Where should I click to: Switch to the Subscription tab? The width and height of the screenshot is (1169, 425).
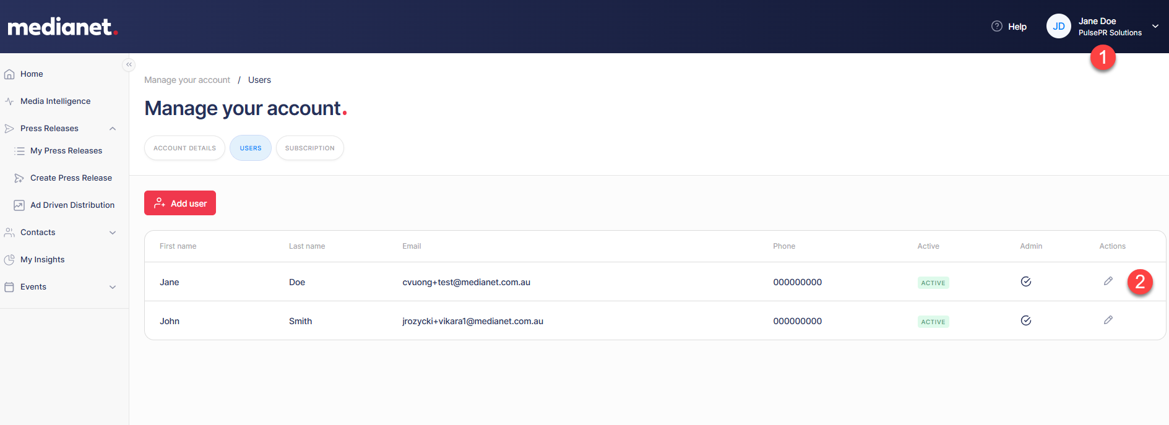coord(309,148)
